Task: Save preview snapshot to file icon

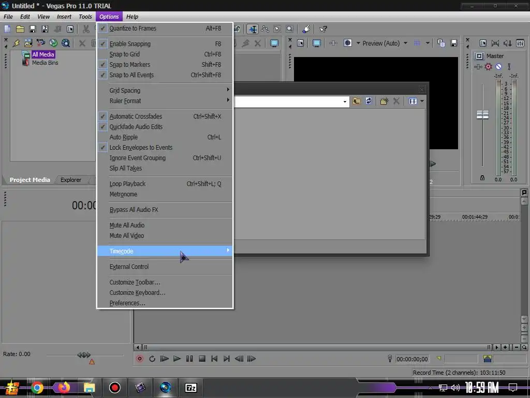Action: (453, 43)
